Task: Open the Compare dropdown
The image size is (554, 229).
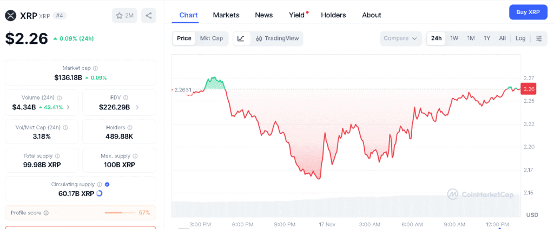Action: (x=401, y=38)
